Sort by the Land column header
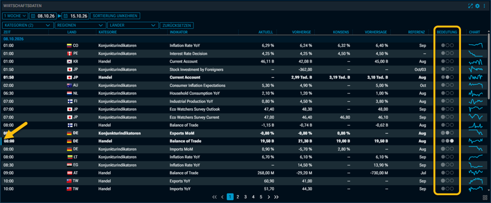This screenshot has height=203, width=491. (x=71, y=32)
